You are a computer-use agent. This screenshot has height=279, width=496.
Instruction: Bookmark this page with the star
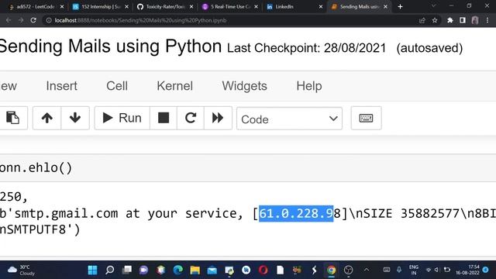435,20
